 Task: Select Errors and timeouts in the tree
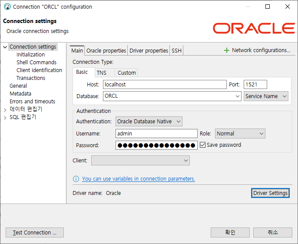tap(32, 102)
